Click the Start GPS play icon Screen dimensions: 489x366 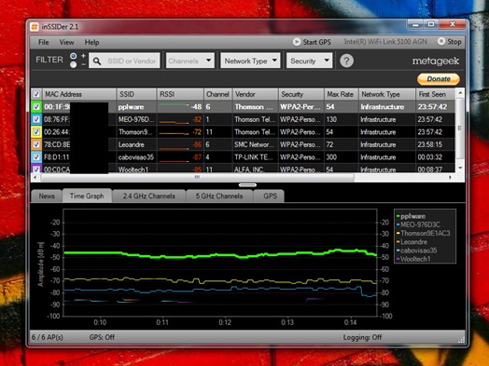coord(297,42)
